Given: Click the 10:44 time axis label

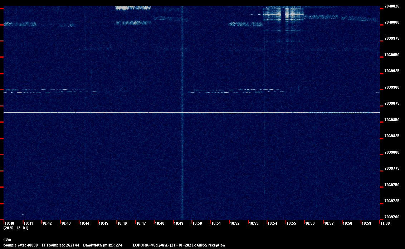Looking at the screenshot, I should 85,223.
